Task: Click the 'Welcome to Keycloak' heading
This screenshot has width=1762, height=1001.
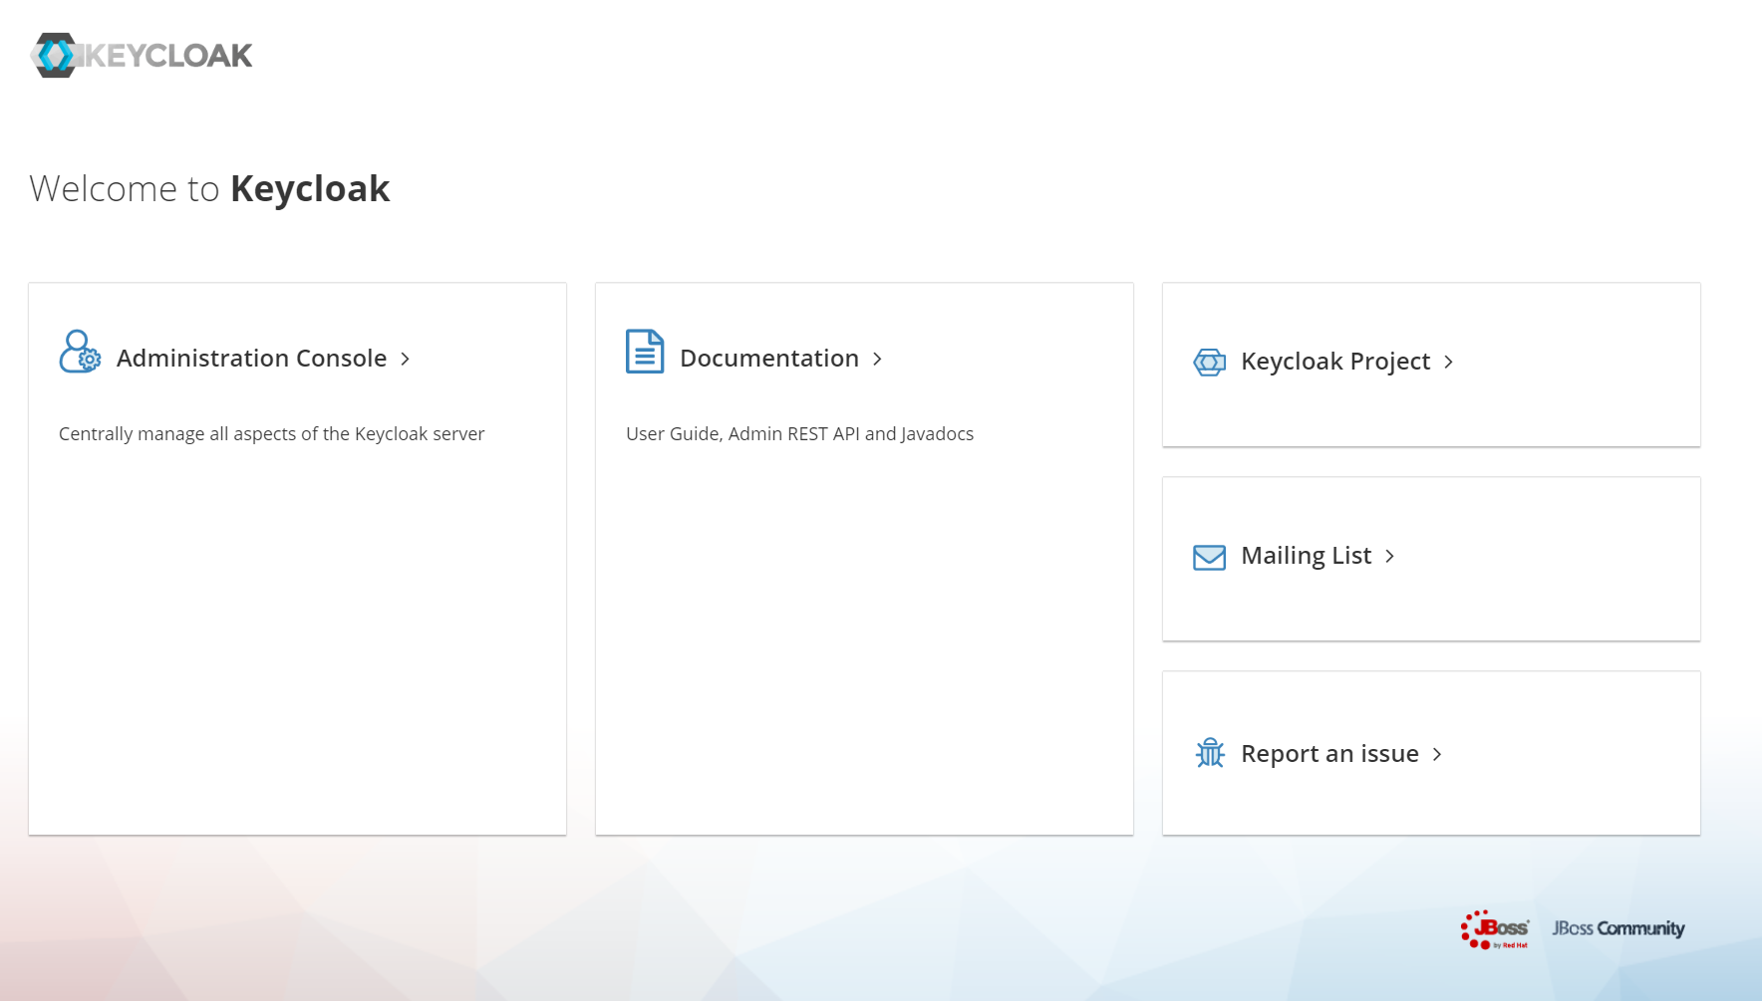Action: coord(209,188)
